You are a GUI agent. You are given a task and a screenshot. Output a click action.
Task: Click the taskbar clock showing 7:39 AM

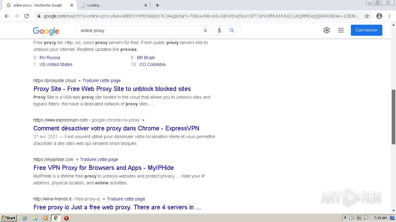[x=380, y=218]
